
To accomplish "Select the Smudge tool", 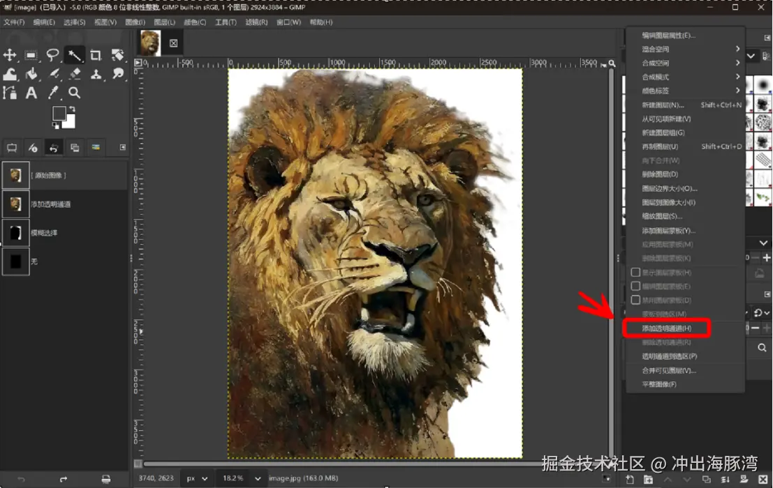I will 118,74.
